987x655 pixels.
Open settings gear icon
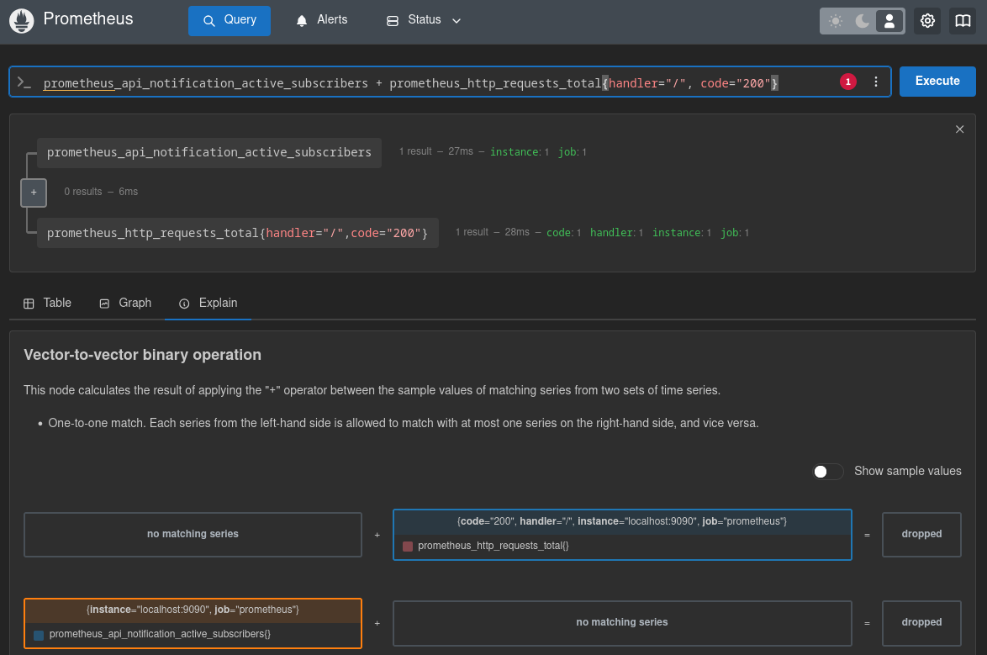(x=927, y=21)
